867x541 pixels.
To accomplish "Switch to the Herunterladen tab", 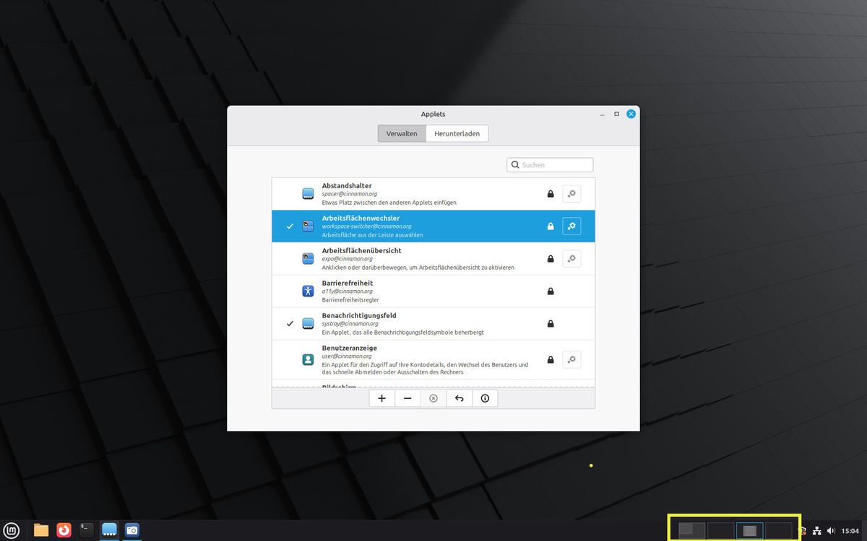I will point(457,133).
